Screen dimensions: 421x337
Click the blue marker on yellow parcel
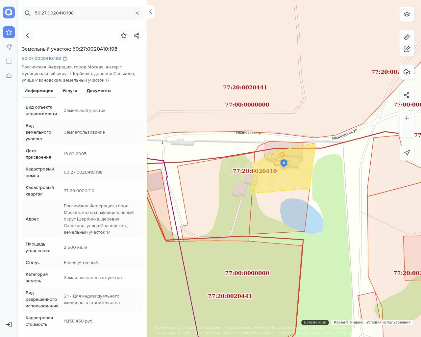pyautogui.click(x=284, y=163)
